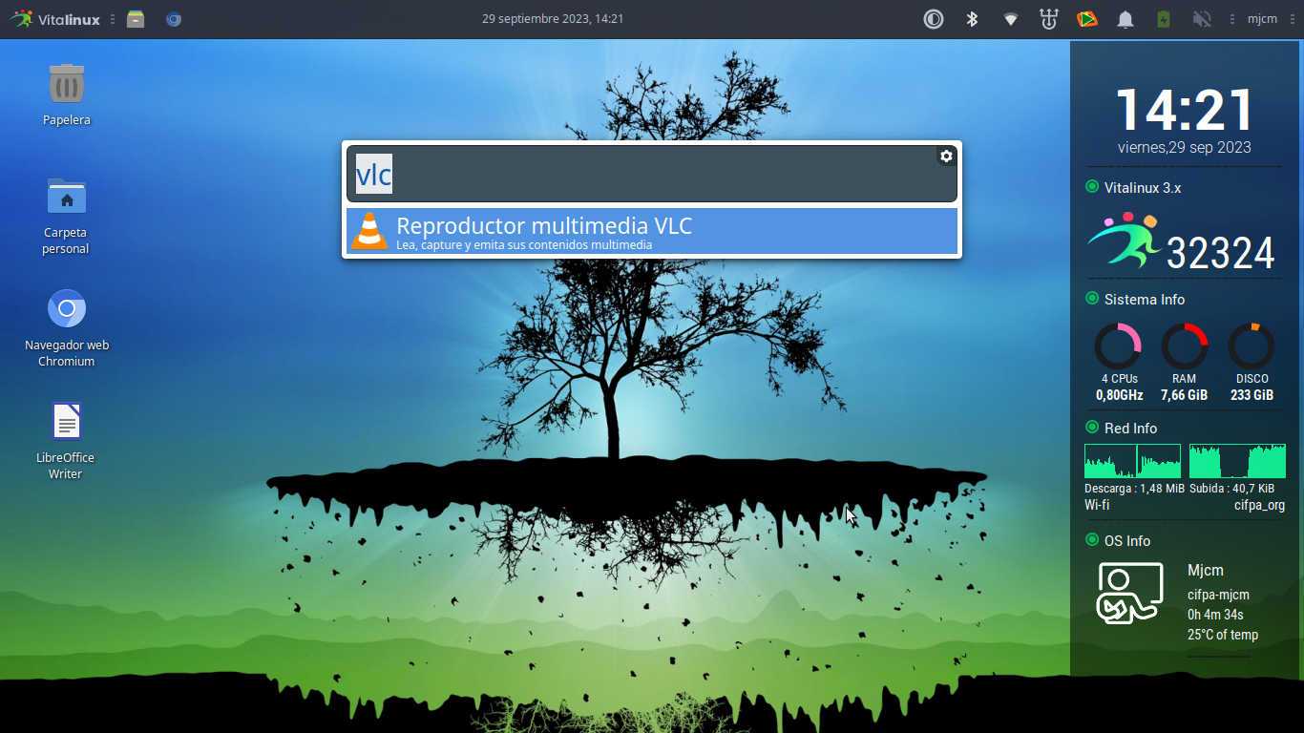Click the Red Info section indicator
The width and height of the screenshot is (1304, 733).
point(1092,427)
